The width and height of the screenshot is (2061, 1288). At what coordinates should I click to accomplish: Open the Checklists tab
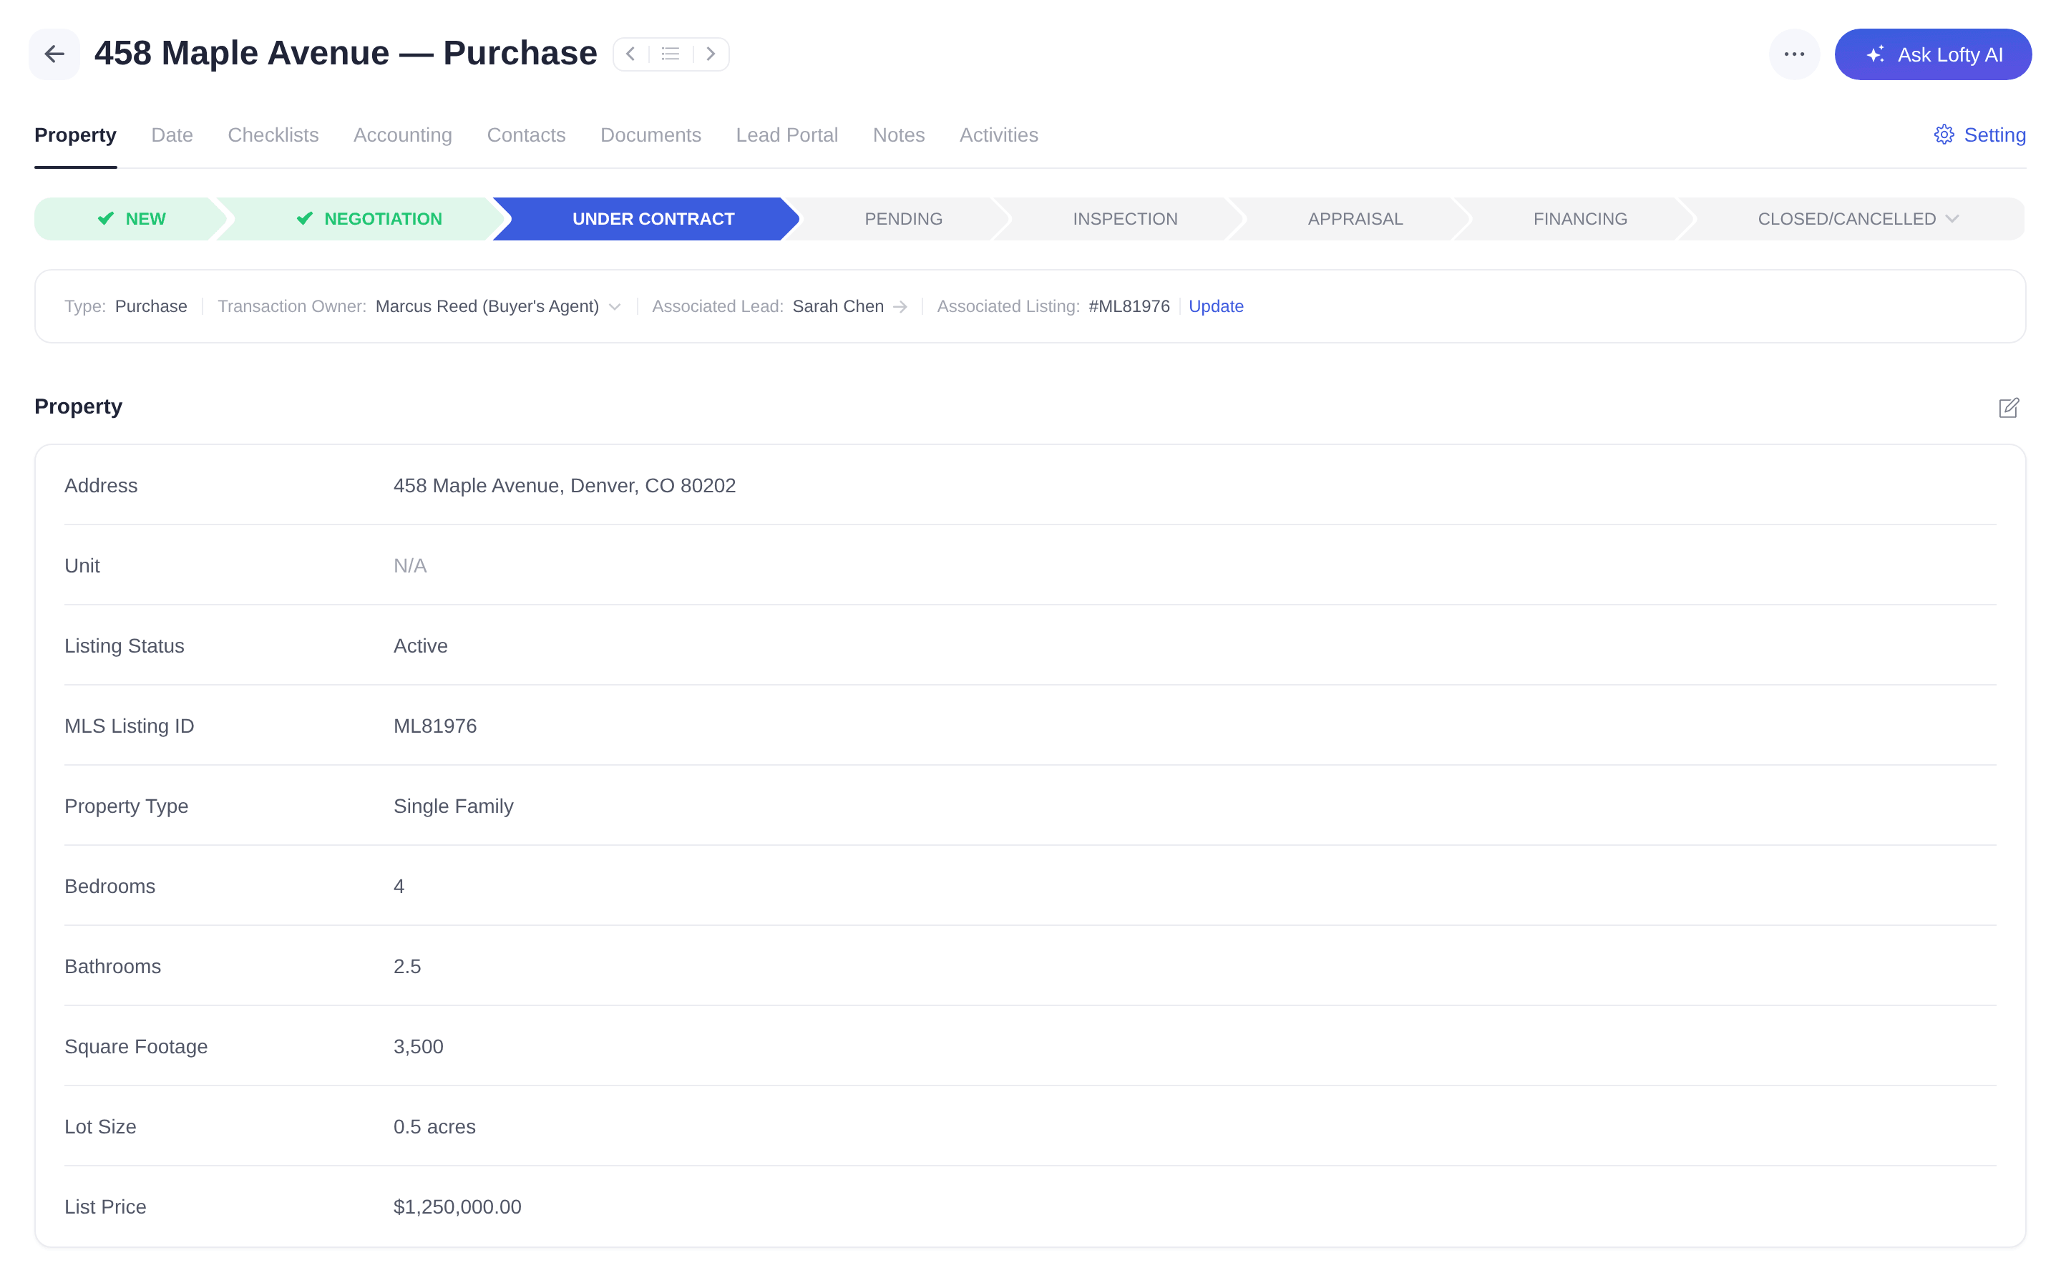[x=273, y=135]
